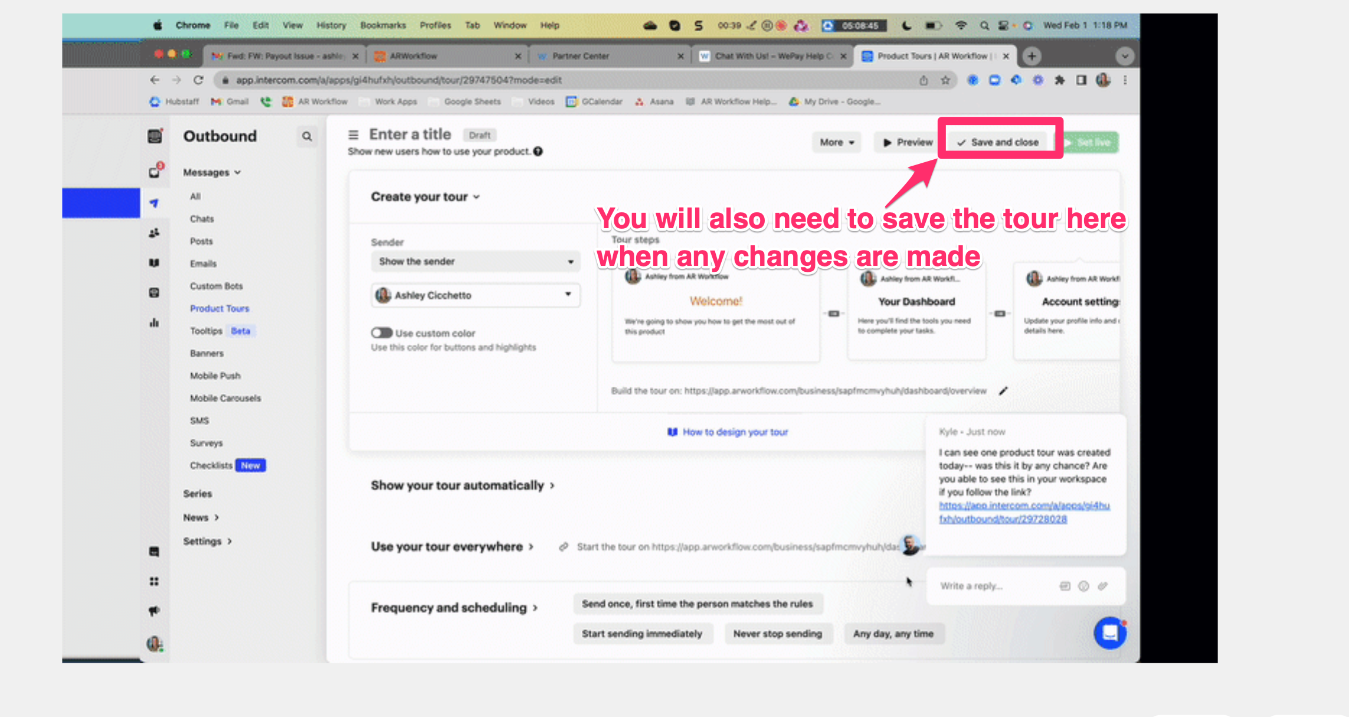Enable the Use custom color toggle
This screenshot has height=717, width=1349.
pos(381,333)
